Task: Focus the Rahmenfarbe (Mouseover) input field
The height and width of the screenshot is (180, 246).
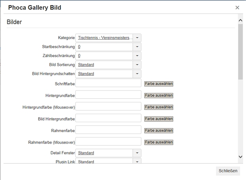Action: [x=108, y=142]
